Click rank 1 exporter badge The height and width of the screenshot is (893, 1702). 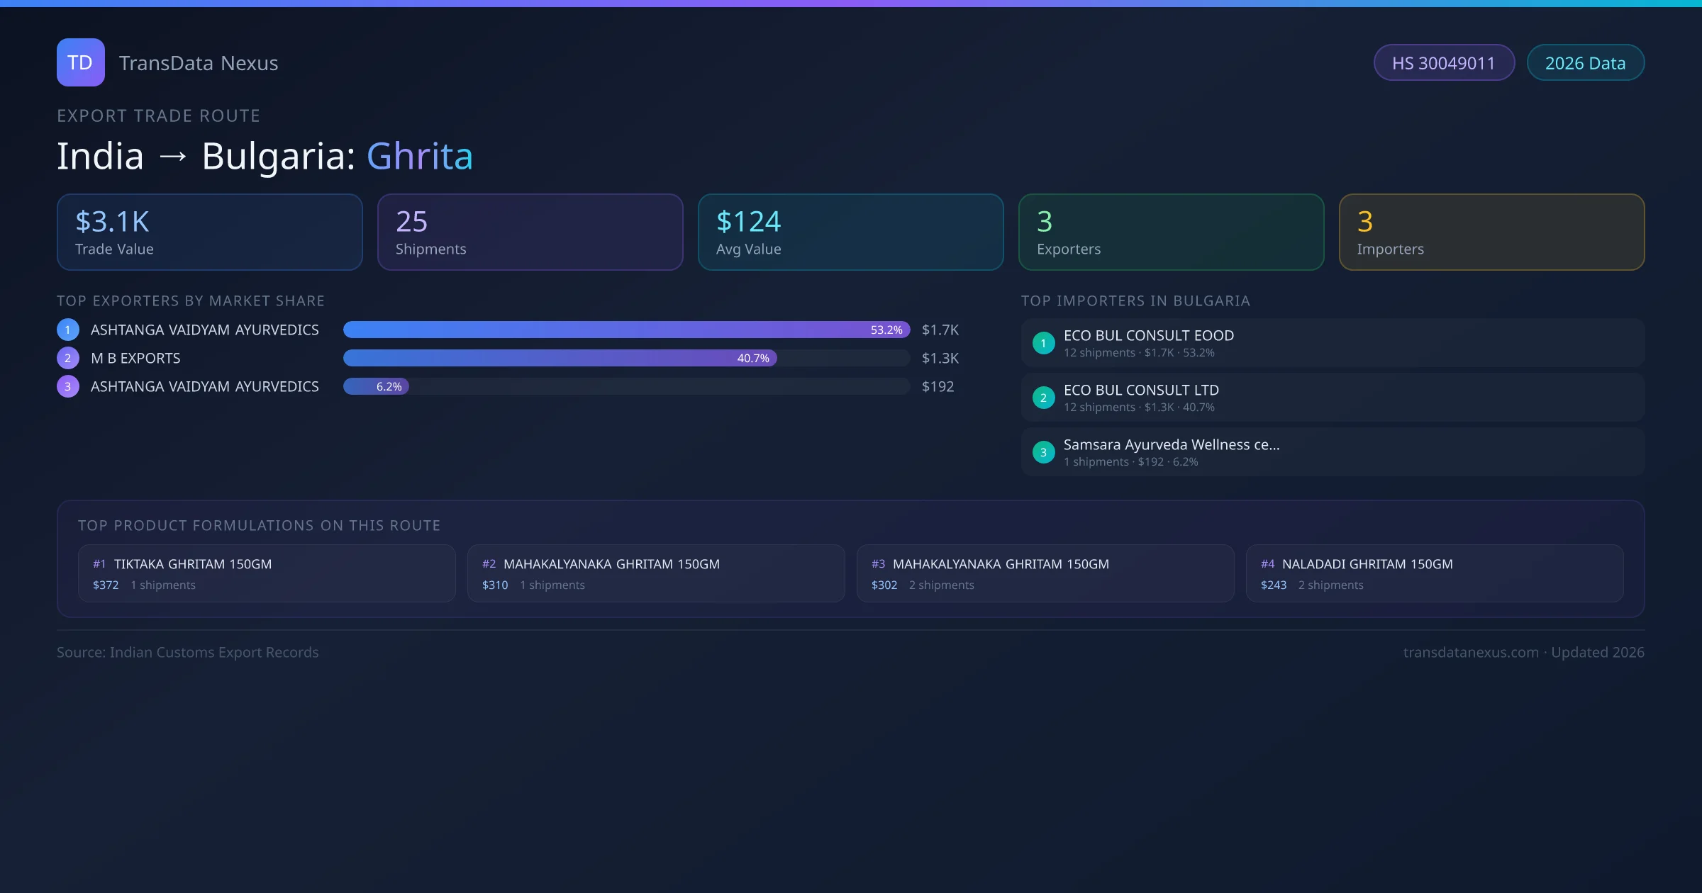tap(68, 330)
